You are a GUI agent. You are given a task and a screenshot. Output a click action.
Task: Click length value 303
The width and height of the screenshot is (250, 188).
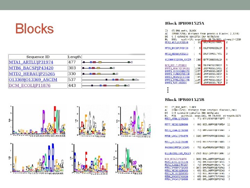coord(72,68)
